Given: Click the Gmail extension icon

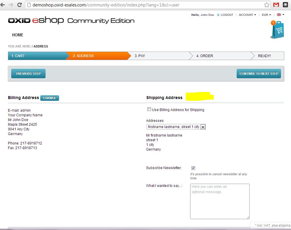Looking at the screenshot, I should click(x=276, y=5).
